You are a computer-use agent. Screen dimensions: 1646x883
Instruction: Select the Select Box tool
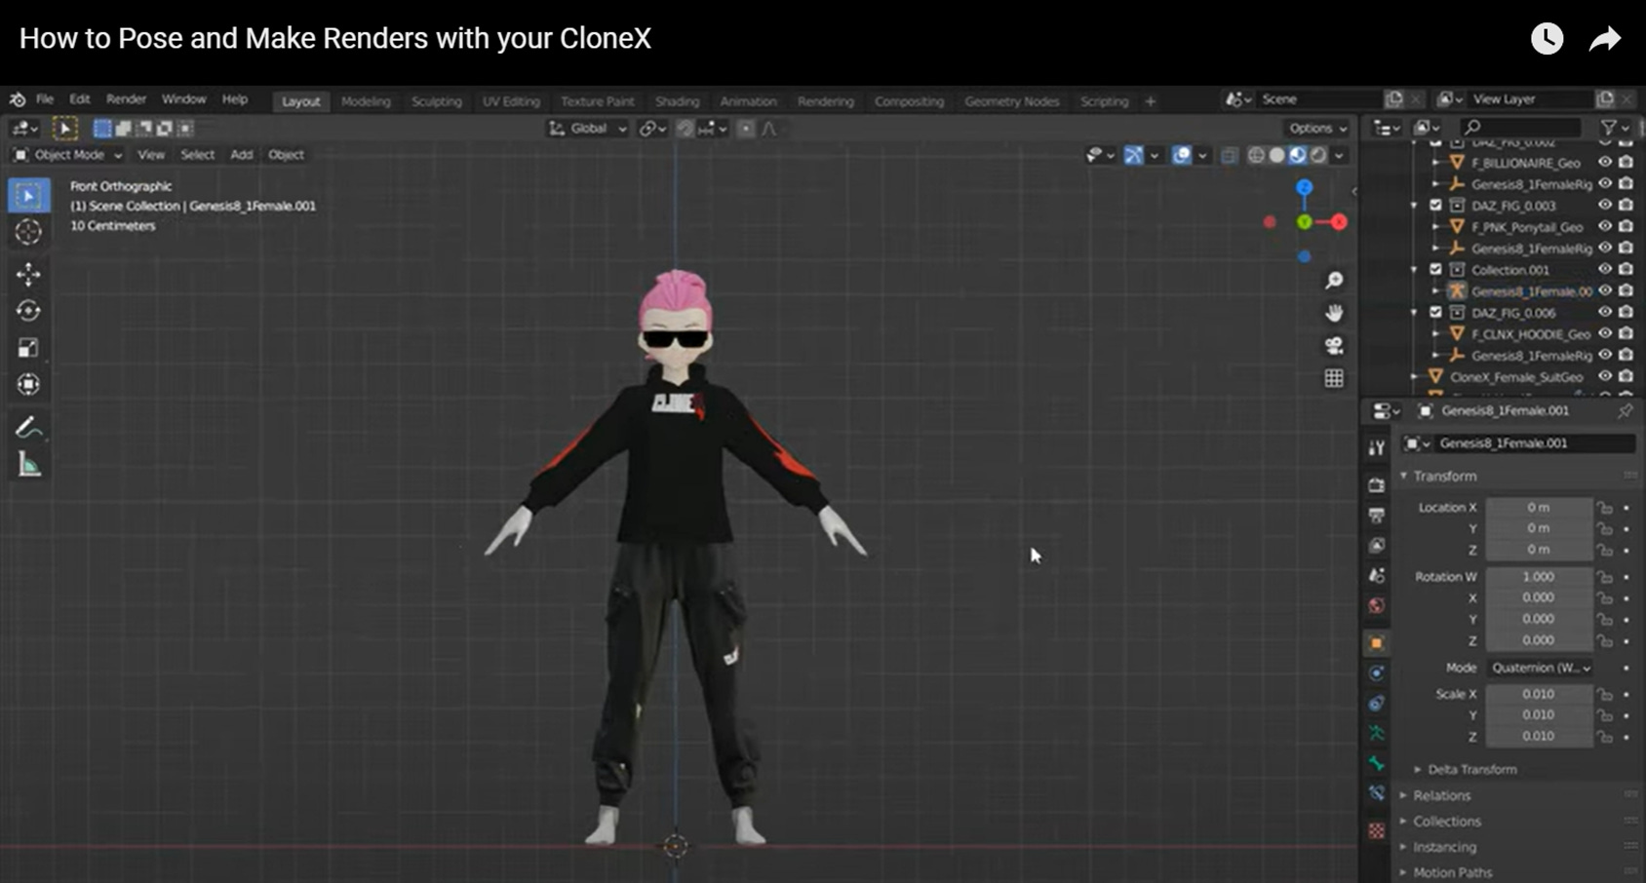pos(28,196)
